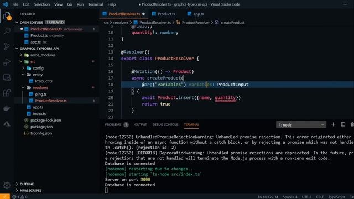
Task: Collapse the entity folder
Action: [23, 75]
